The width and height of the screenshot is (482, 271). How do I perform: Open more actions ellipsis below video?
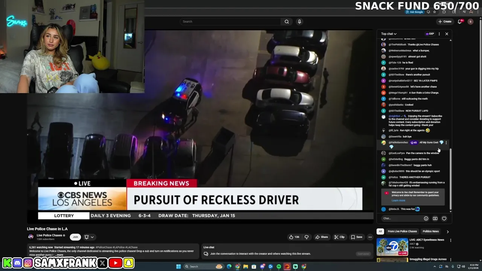click(370, 237)
